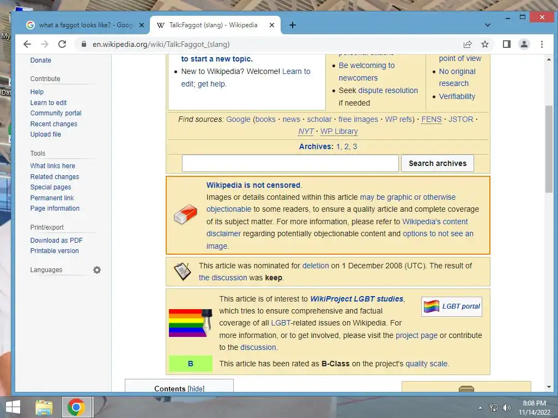Click the eraser censorship notice icon
Image resolution: width=558 pixels, height=418 pixels.
click(x=185, y=214)
